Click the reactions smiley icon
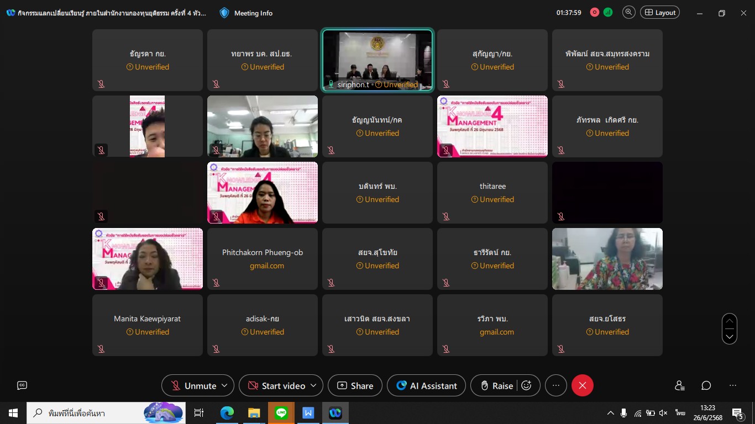The height and width of the screenshot is (424, 755). click(526, 385)
